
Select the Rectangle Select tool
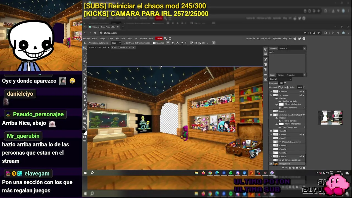[85, 52]
